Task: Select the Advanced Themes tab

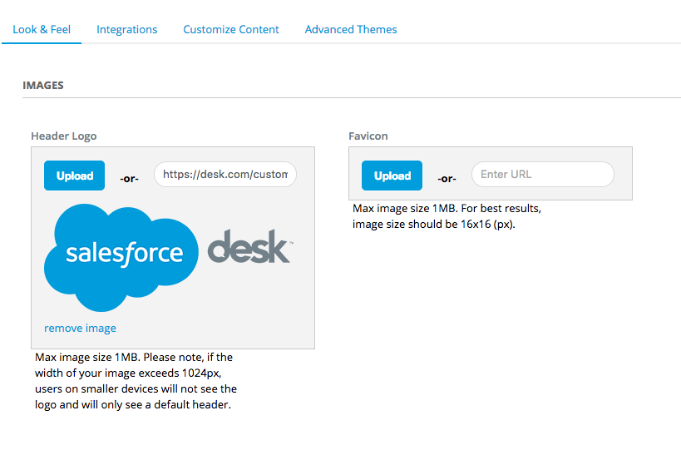Action: [x=351, y=30]
